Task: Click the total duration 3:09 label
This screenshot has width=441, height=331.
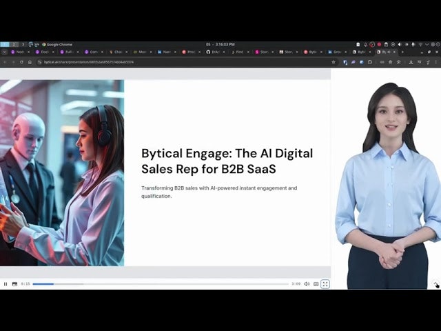Action: [296, 283]
